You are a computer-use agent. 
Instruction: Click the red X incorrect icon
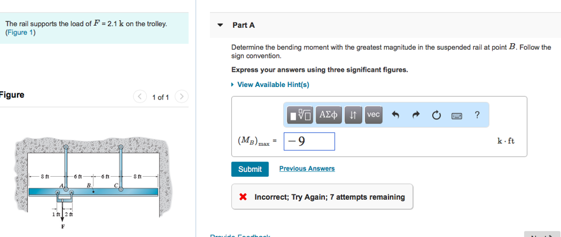click(x=243, y=197)
